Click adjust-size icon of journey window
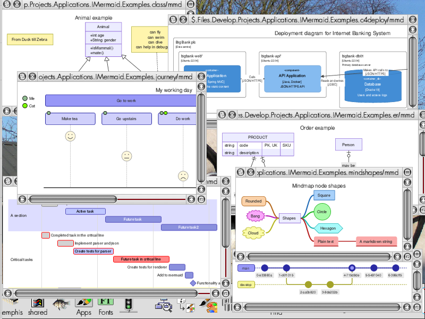Image resolution: width=425 pixels, height=319 pixels. coord(201,199)
